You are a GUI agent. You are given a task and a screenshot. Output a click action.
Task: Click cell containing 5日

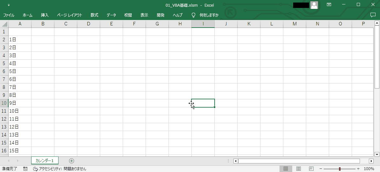click(x=20, y=71)
